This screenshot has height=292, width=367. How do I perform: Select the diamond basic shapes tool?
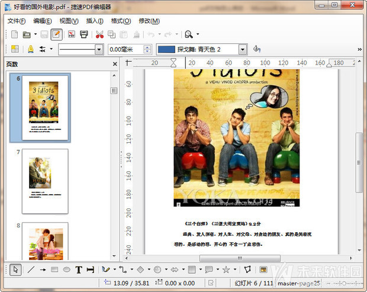(x=140, y=269)
